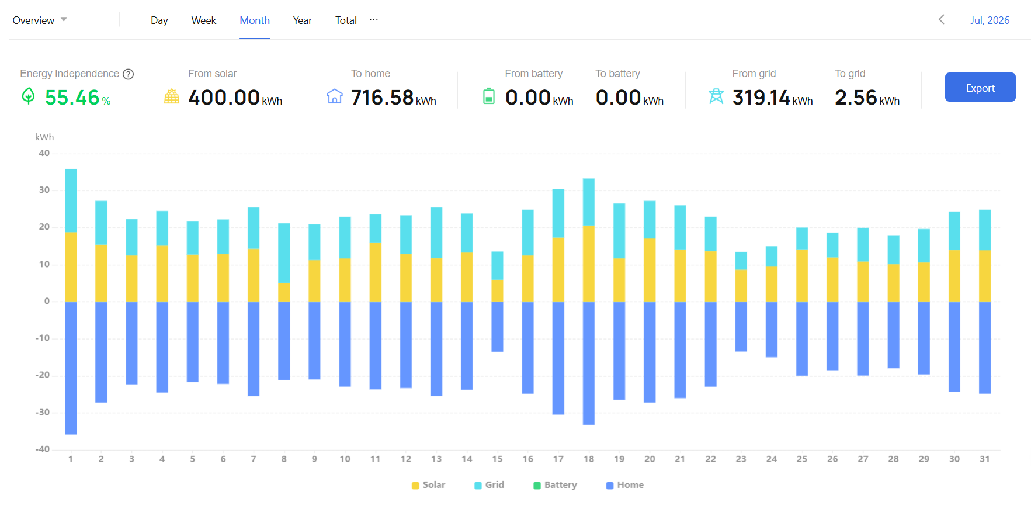The height and width of the screenshot is (516, 1031).
Task: Click the home icon beside 716.58 kWh
Action: click(335, 96)
